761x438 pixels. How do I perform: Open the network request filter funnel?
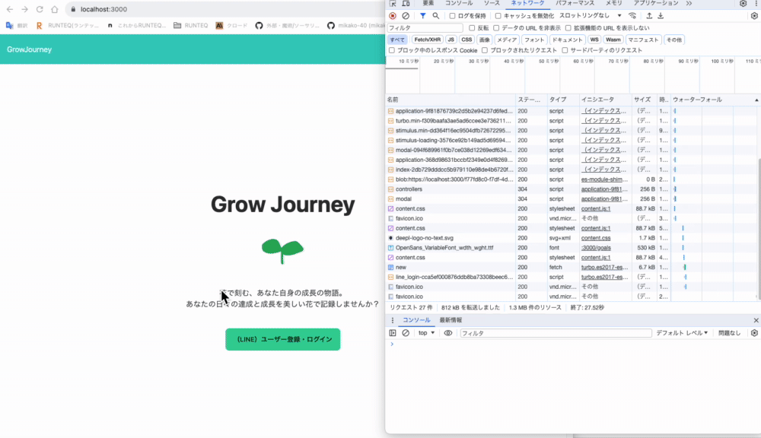422,16
